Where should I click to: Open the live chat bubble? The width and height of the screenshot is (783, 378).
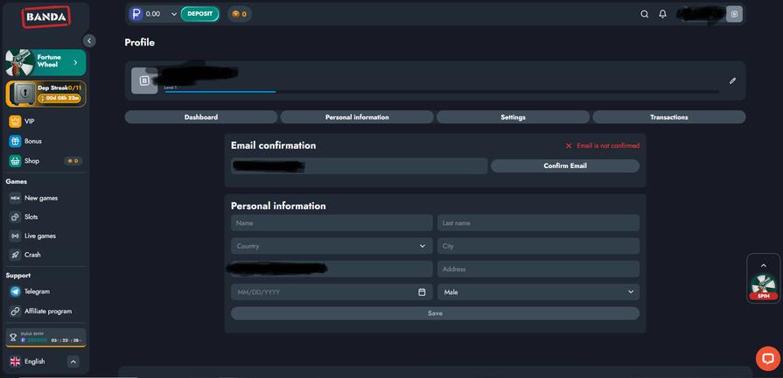(x=767, y=358)
